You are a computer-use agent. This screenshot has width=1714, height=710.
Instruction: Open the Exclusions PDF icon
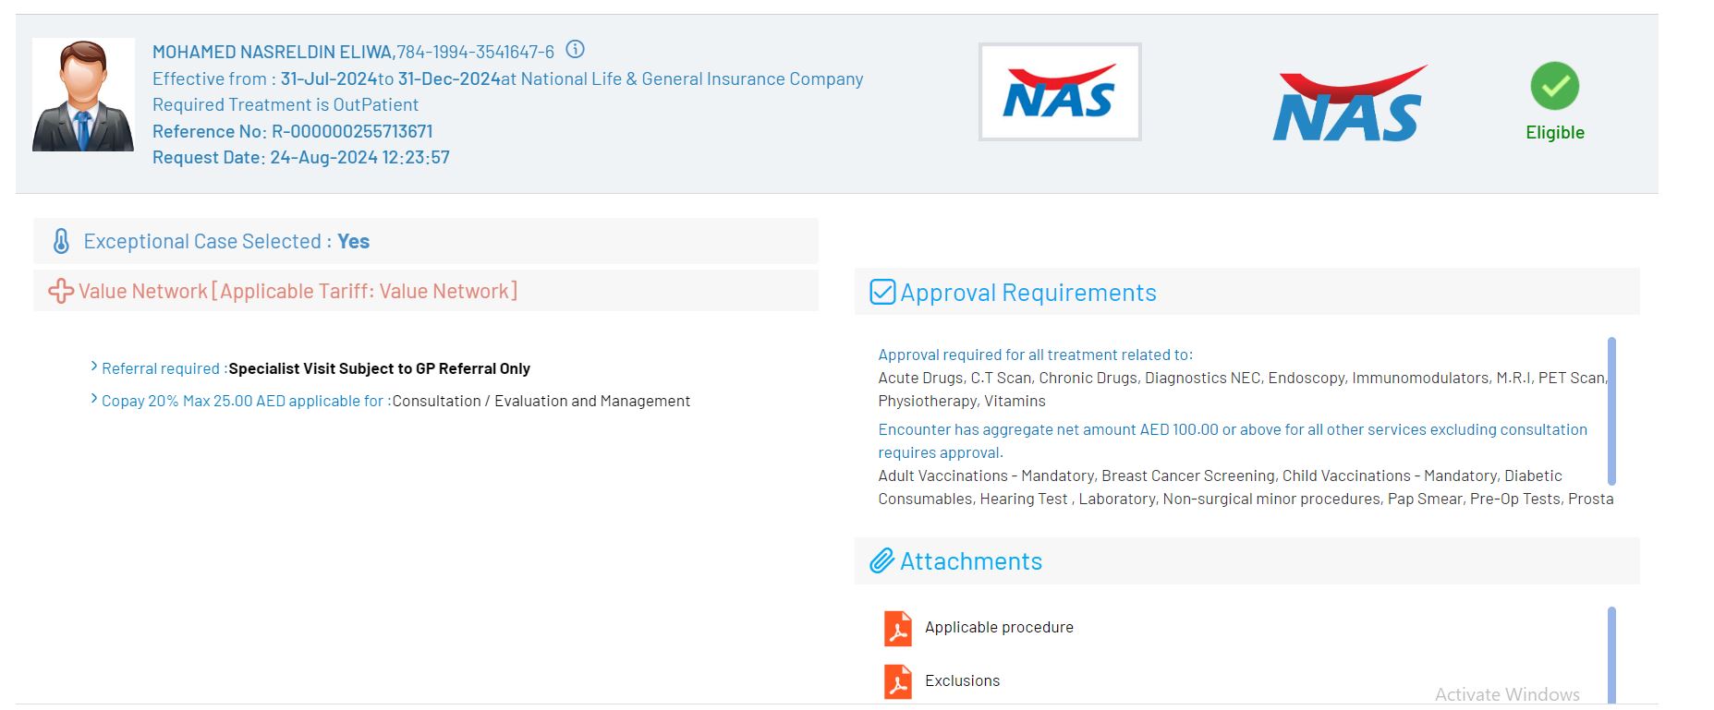click(x=897, y=681)
